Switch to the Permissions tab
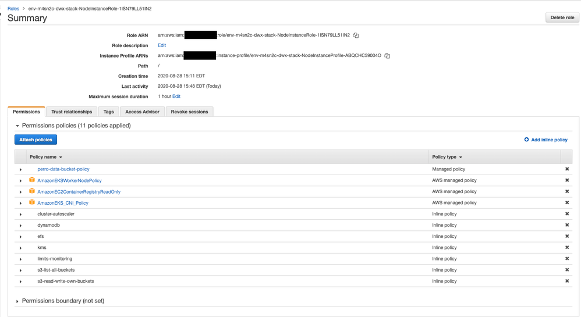The width and height of the screenshot is (581, 317). point(26,112)
